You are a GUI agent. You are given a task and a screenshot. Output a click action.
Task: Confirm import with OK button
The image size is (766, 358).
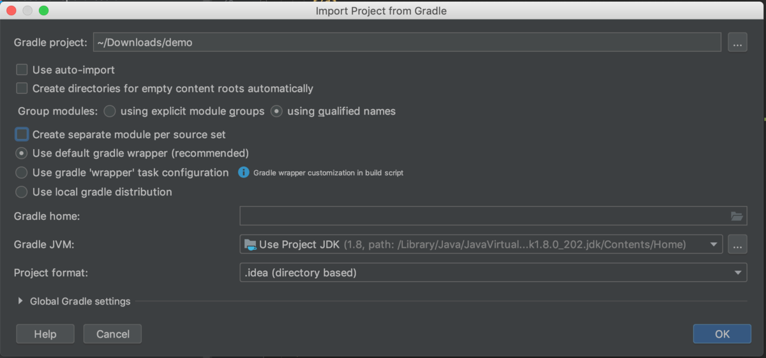coord(722,334)
